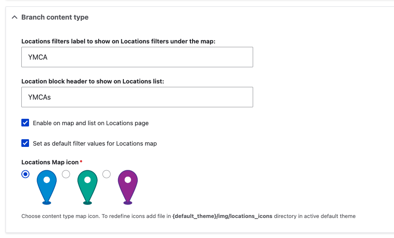Click the Branch content type heading
This screenshot has height=238, width=394.
tap(55, 17)
